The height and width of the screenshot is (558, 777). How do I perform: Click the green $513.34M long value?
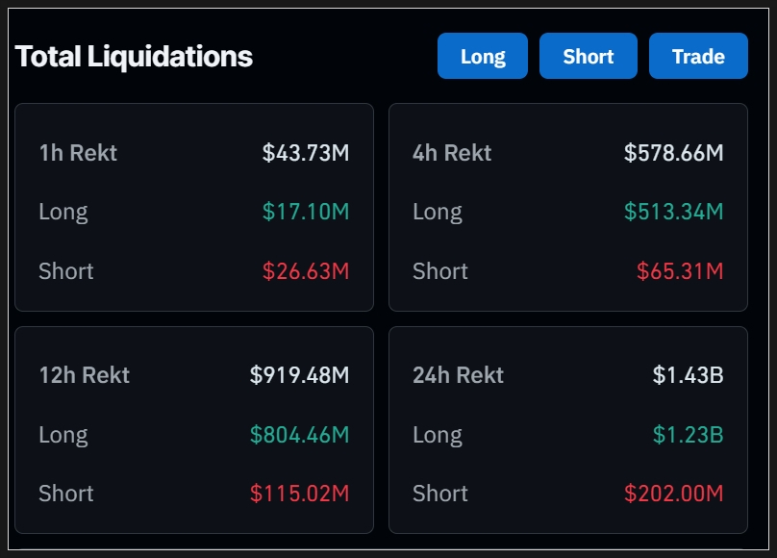pyautogui.click(x=673, y=212)
